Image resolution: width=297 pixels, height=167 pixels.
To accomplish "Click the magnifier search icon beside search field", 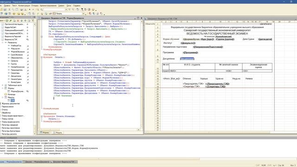I will tap(41, 9).
